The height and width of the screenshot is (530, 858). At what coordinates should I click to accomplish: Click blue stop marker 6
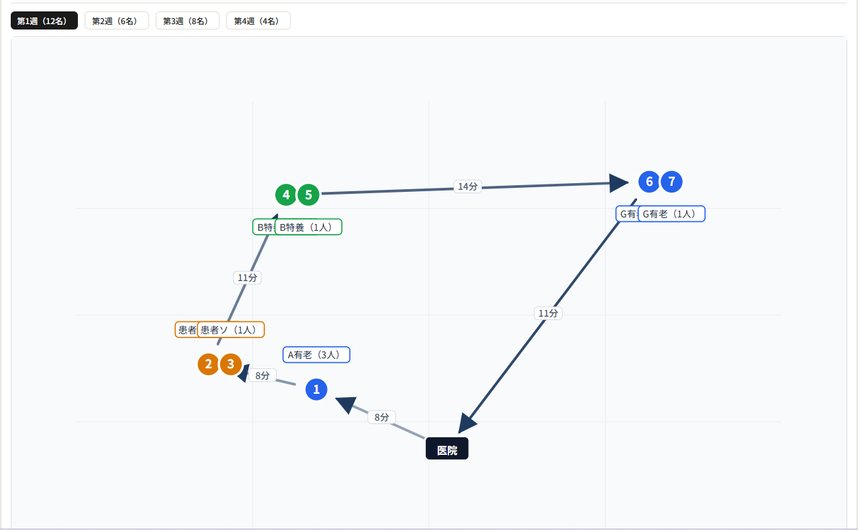[649, 181]
